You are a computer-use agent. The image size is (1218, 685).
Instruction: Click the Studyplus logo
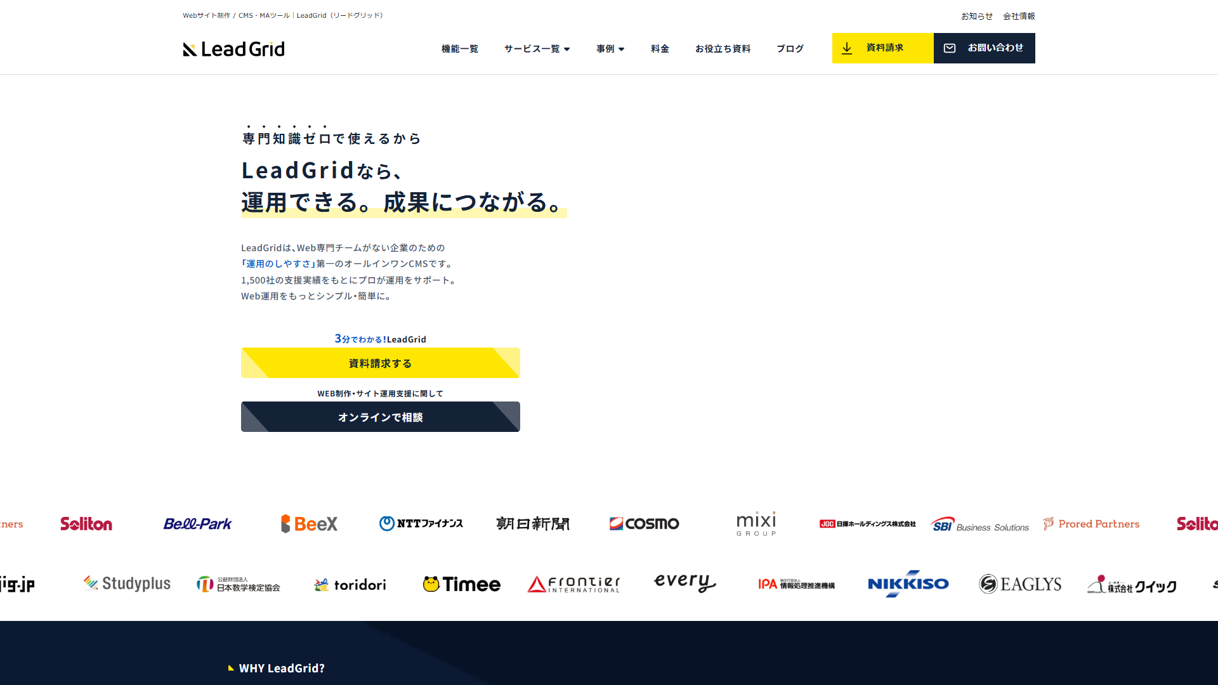pyautogui.click(x=127, y=584)
